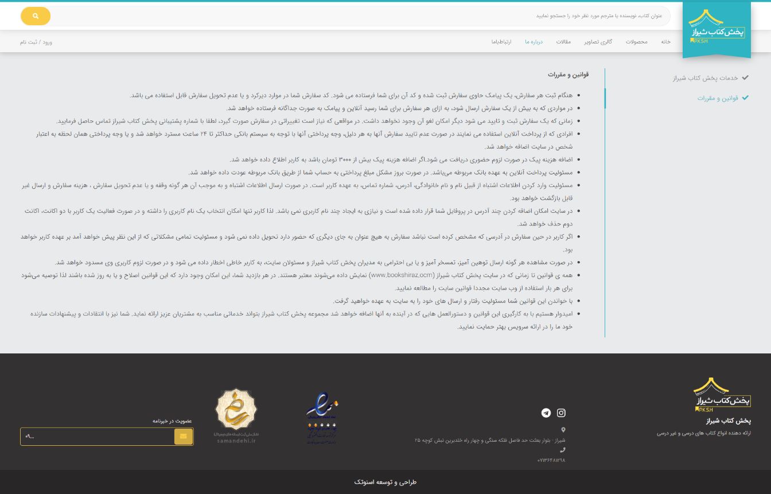771x494 pixels.
Task: Click the footer پخش کتاب شیراز title text
Action: point(729,421)
